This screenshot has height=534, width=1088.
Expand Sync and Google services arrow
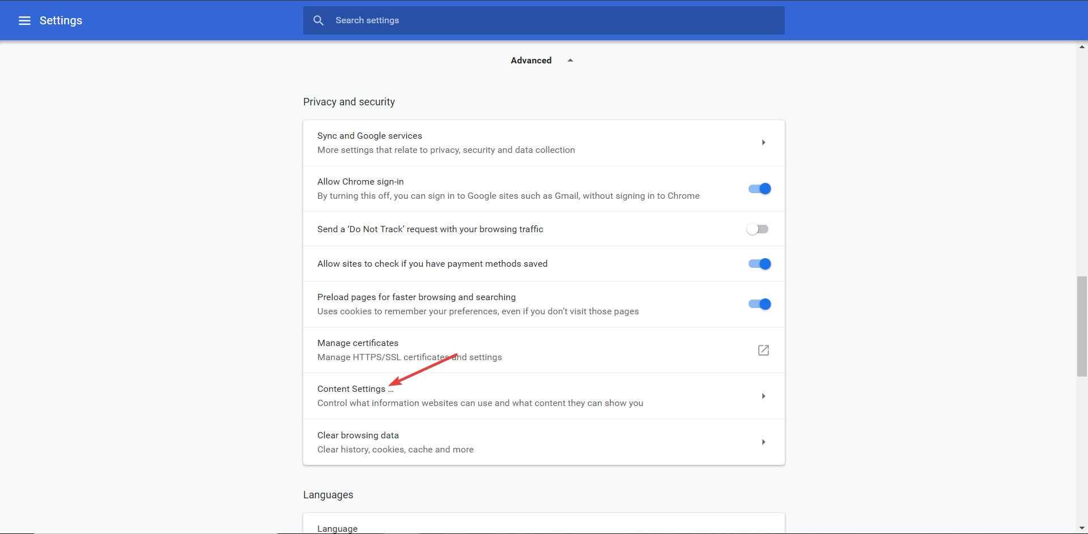tap(763, 143)
